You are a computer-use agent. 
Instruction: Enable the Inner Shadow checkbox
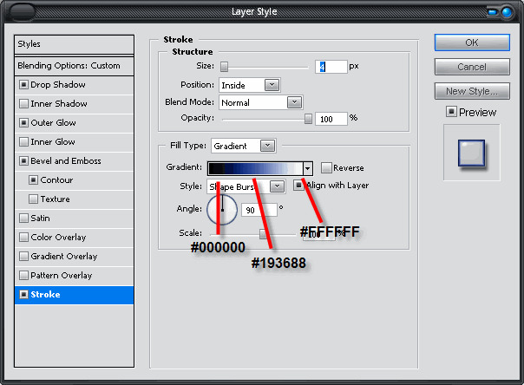click(x=23, y=104)
